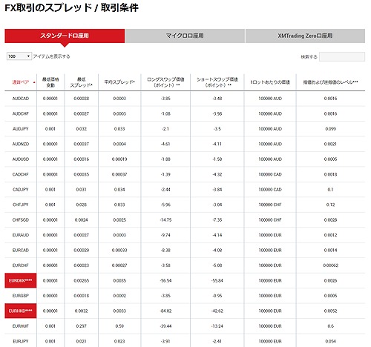Select AUDUSD short swap value -1.58
The height and width of the screenshot is (347, 371).
[x=217, y=159]
